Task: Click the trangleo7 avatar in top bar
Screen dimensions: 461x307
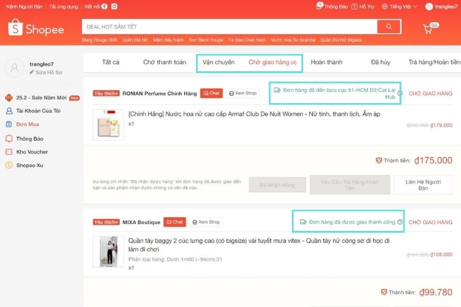Action: [429, 7]
